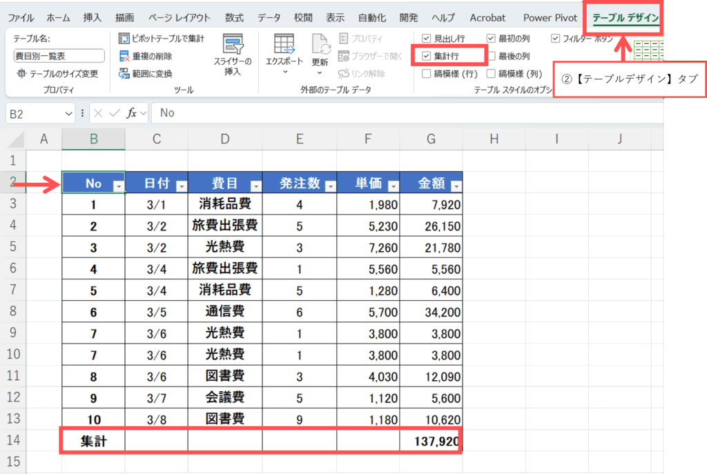Enable the 最後の列 checkbox

[x=491, y=56]
